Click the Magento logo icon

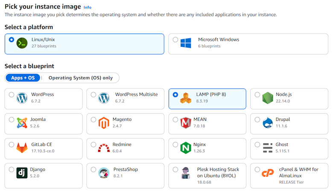(104, 123)
